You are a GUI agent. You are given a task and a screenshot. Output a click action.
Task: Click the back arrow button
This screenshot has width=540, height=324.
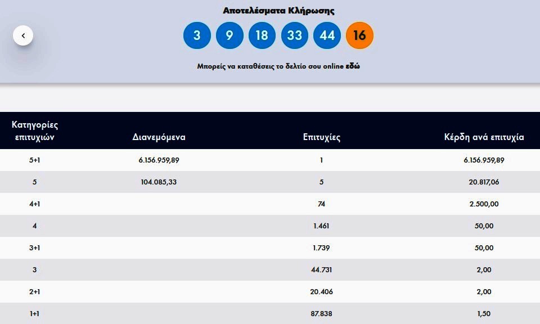pyautogui.click(x=23, y=35)
